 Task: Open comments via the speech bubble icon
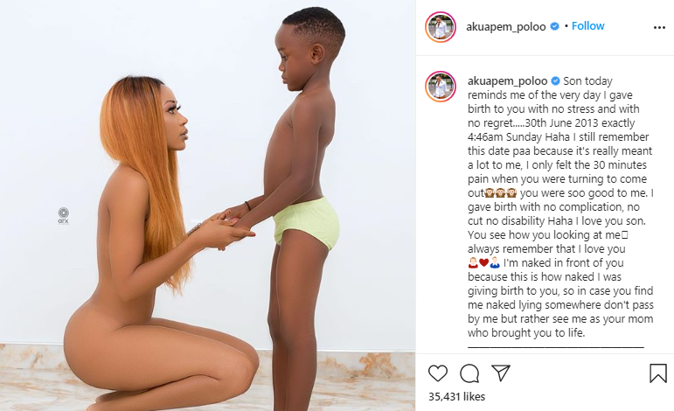(x=469, y=373)
